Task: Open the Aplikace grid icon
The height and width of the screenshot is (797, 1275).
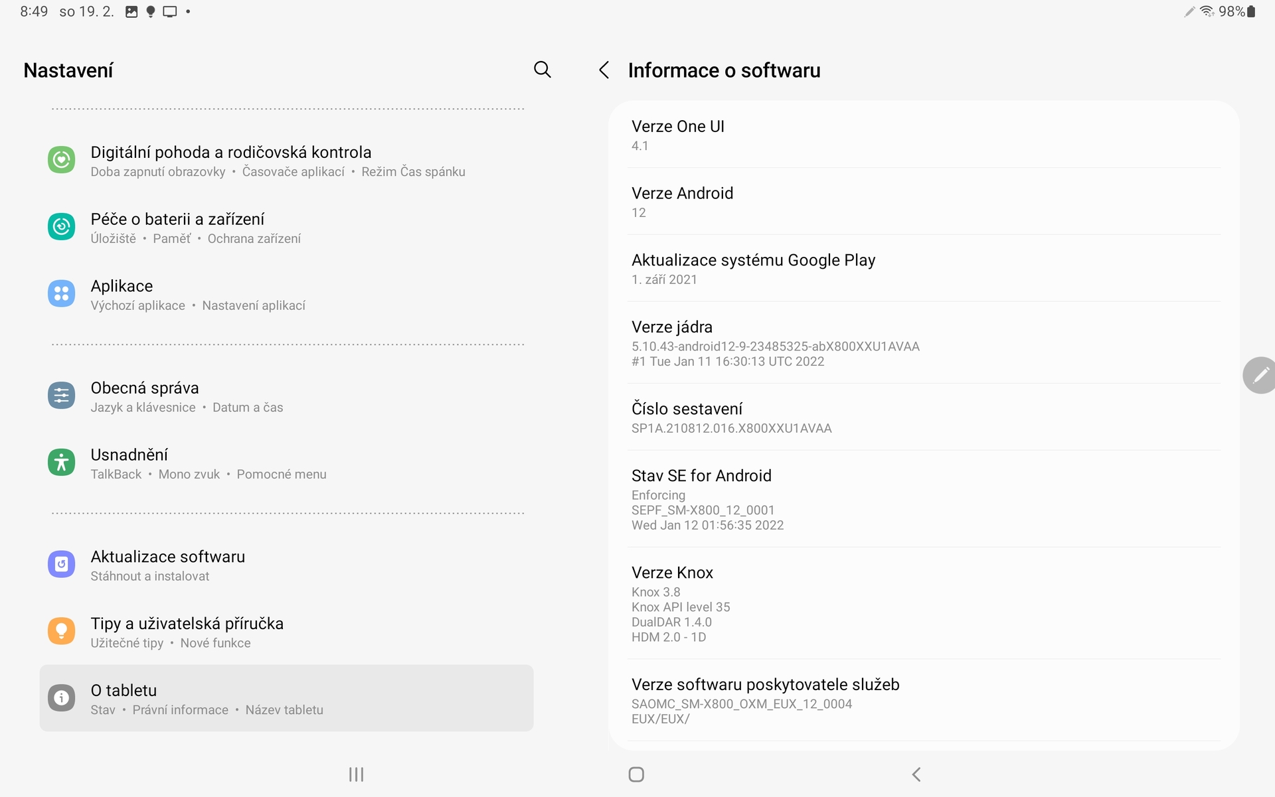Action: [61, 294]
